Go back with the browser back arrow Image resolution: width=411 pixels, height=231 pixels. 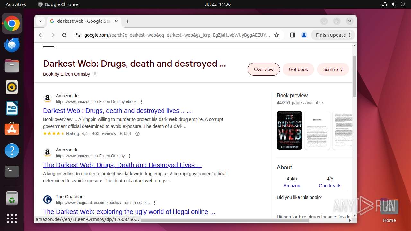[41, 35]
